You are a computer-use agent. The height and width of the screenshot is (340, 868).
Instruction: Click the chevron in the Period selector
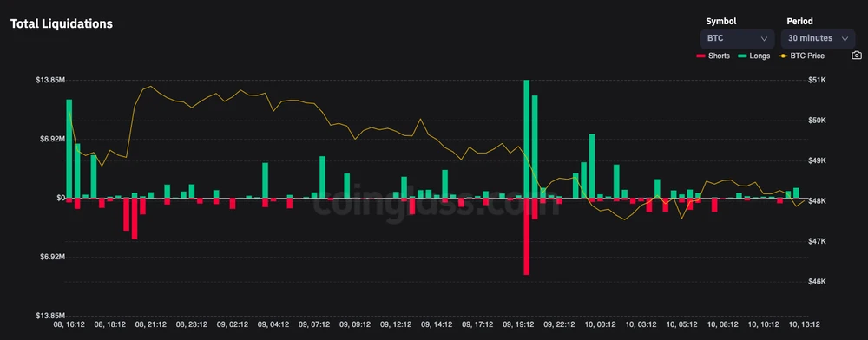(x=845, y=39)
